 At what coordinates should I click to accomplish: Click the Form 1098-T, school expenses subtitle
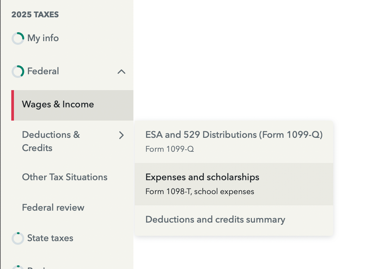200,192
